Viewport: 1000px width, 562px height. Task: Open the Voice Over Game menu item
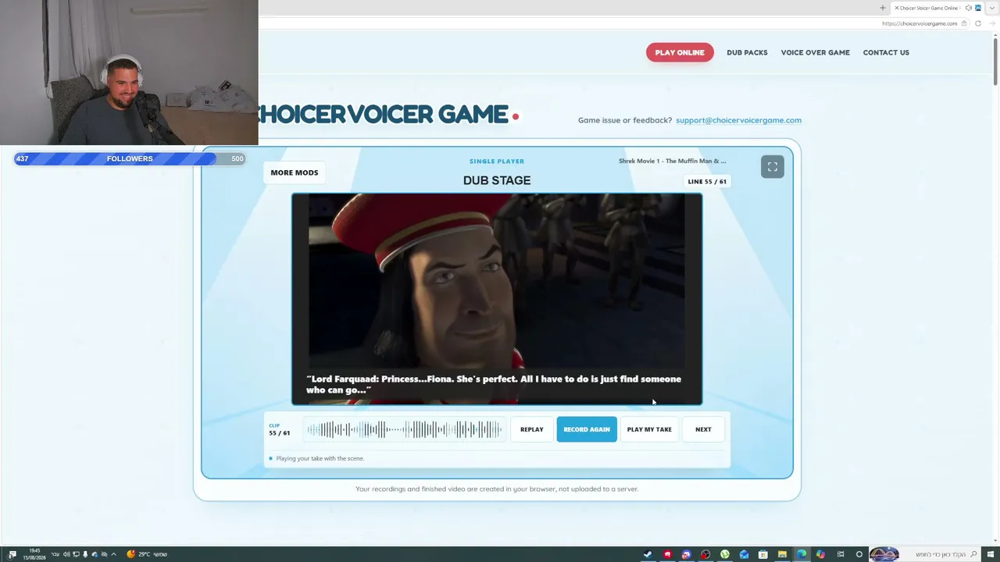815,52
